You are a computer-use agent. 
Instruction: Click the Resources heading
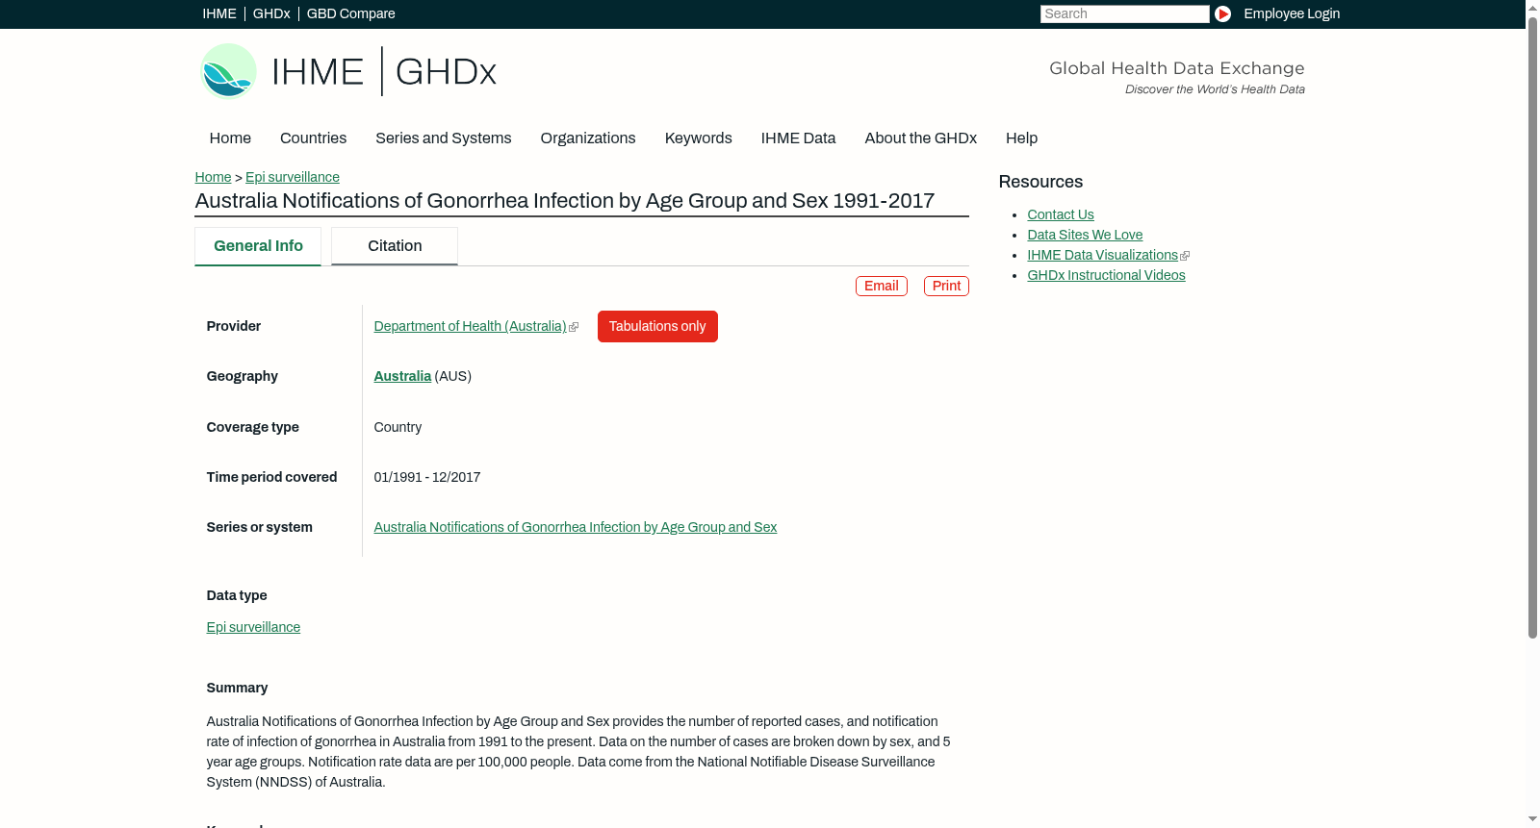[x=1040, y=182]
